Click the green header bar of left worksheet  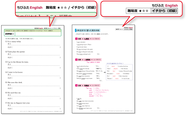pos(33,31)
